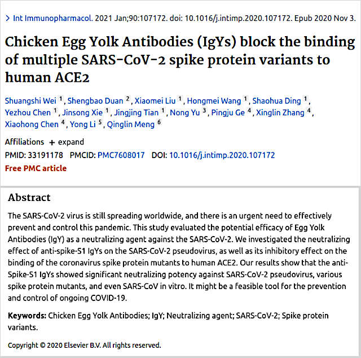The image size is (361, 358).
Task: Open author Xinglin Zhang's link
Action: coord(280,113)
